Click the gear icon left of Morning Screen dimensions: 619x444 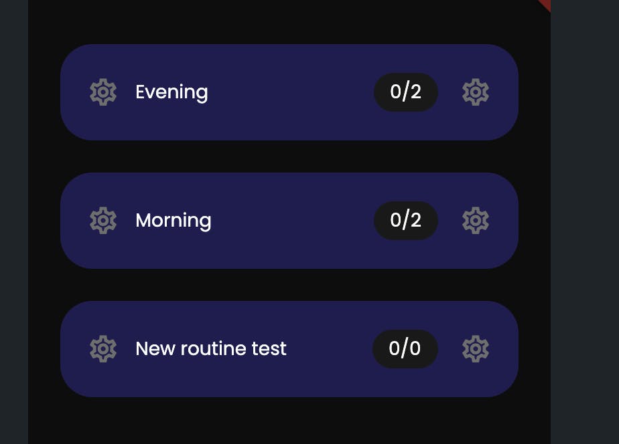103,221
